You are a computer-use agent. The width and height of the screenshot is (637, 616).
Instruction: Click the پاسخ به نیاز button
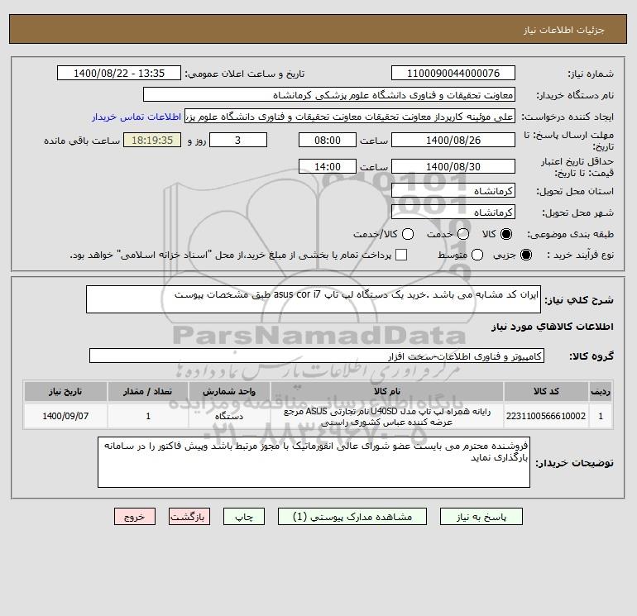481,517
